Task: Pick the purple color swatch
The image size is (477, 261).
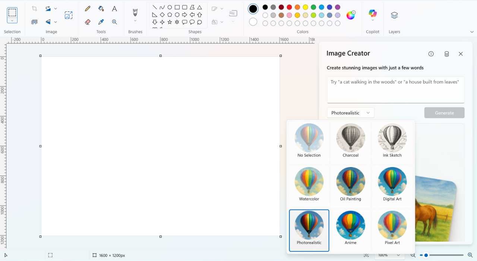Action: [338, 7]
